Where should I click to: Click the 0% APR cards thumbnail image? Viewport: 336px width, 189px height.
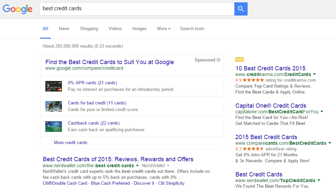pyautogui.click(x=54, y=86)
